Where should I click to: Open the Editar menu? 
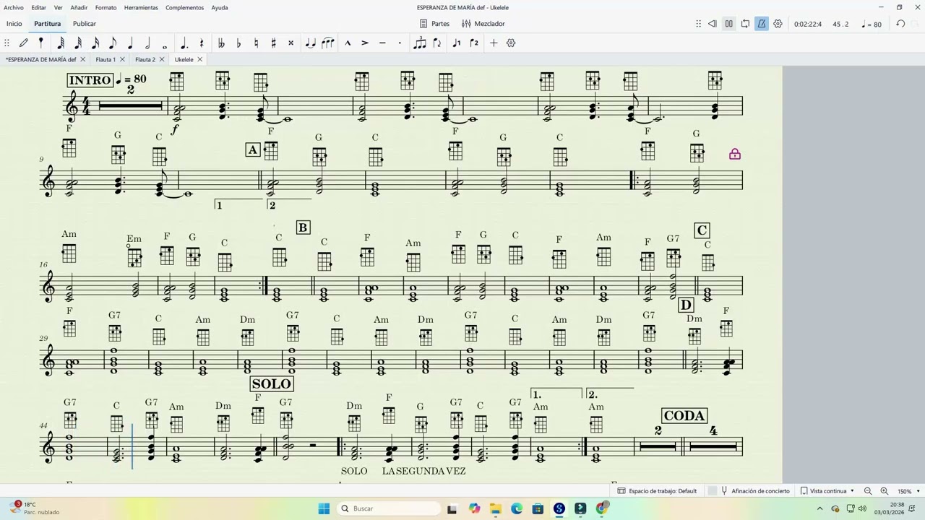coord(38,7)
